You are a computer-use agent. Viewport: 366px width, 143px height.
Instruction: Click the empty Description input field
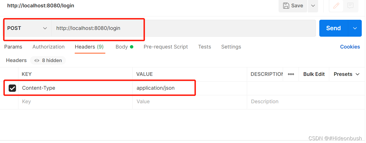pyautogui.click(x=306, y=102)
